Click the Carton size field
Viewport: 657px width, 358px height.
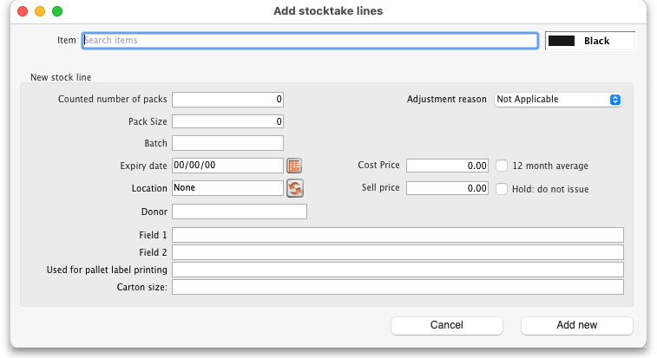pos(397,287)
